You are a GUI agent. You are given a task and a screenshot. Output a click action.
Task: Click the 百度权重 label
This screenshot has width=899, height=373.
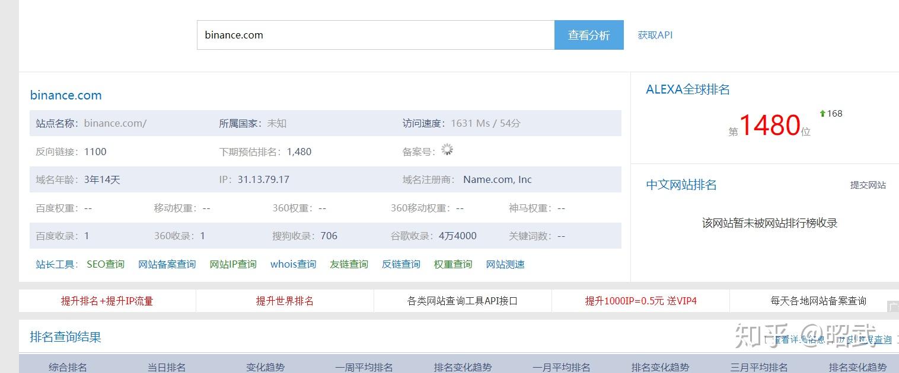click(x=57, y=208)
